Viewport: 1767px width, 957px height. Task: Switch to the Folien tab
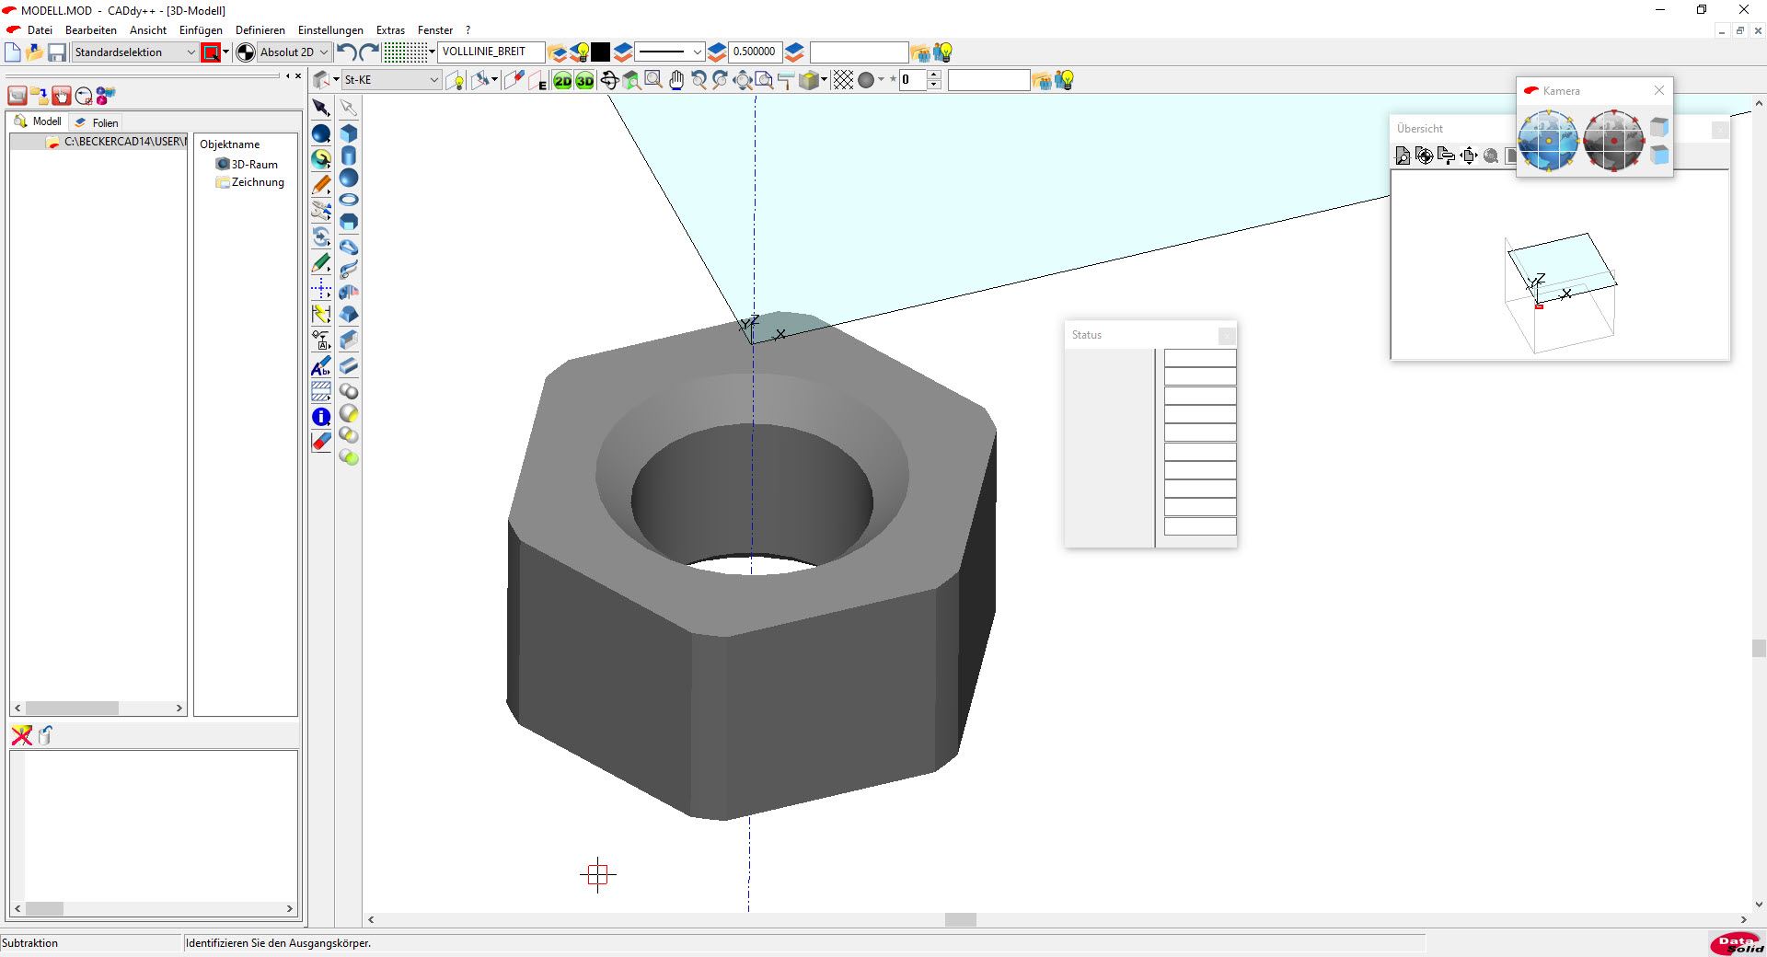(x=97, y=122)
